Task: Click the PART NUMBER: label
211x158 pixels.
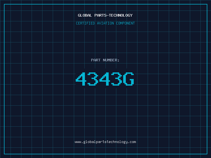Action: [x=105, y=60]
